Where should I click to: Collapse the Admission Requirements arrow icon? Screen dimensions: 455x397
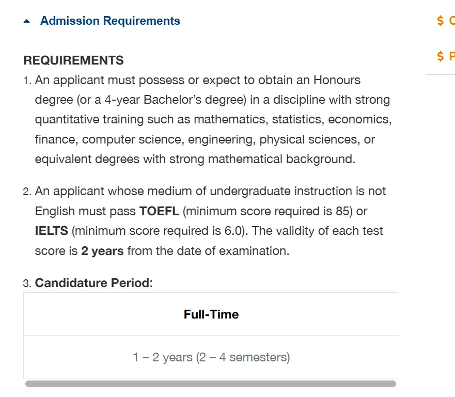click(27, 21)
